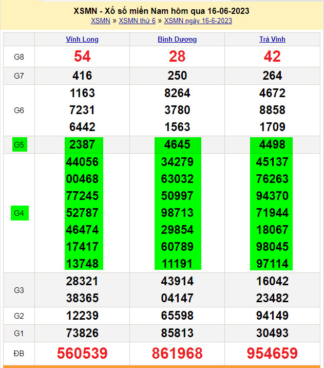324x368 pixels.
Task: Click Bình Dương jackpot number 861968
Action: 177,353
